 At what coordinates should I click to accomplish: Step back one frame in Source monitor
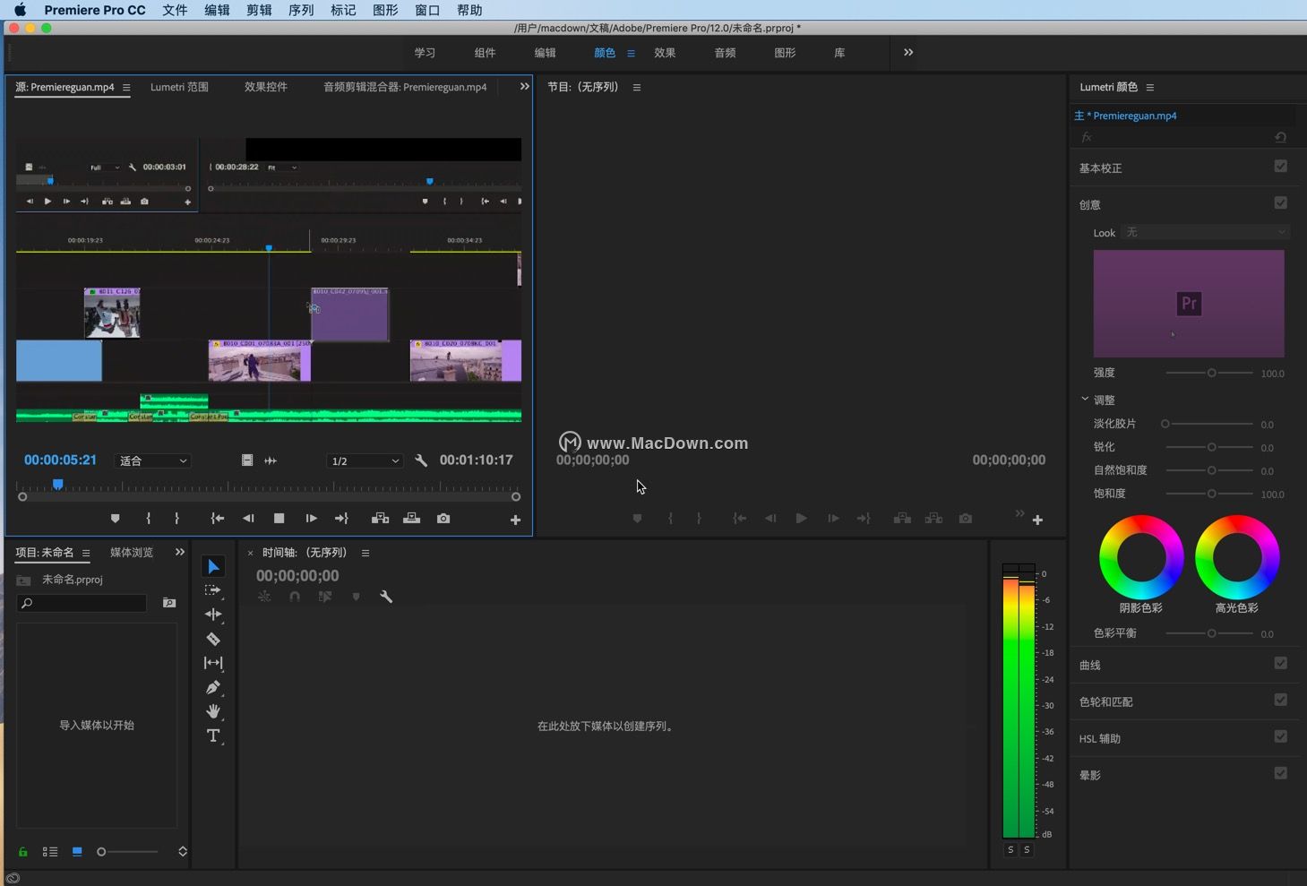(248, 519)
